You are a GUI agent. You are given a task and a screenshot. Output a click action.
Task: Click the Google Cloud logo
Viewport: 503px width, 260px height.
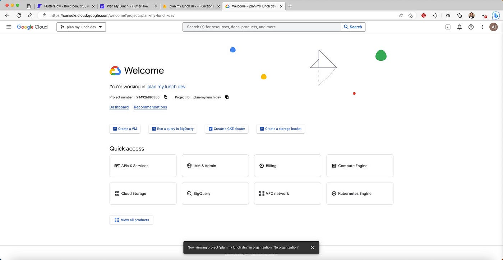(x=32, y=27)
